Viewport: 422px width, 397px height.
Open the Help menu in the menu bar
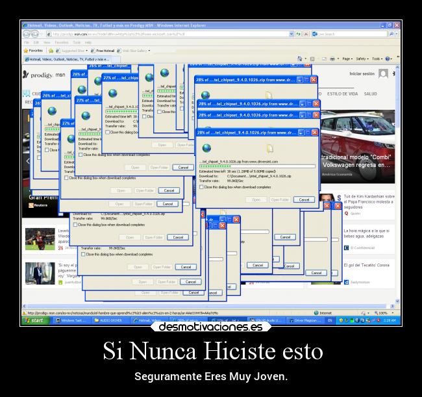pyautogui.click(x=88, y=42)
